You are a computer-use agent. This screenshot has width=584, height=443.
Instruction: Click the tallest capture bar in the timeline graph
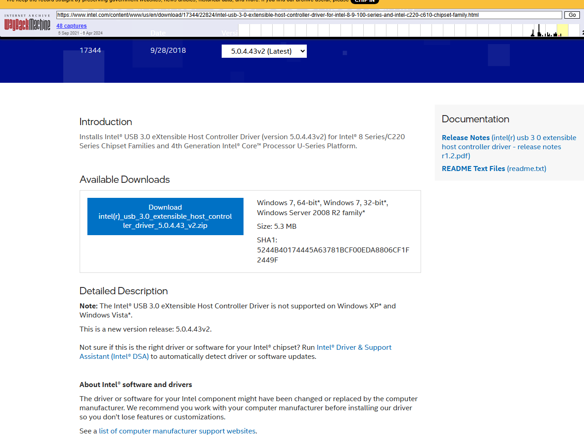[x=539, y=30]
